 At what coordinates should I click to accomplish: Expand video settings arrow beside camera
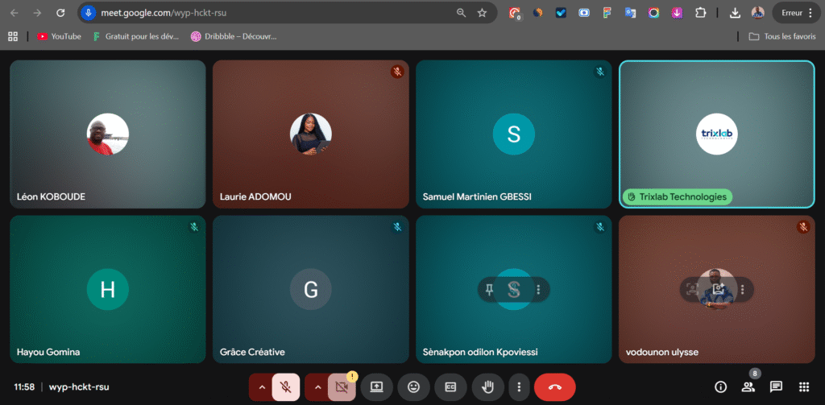317,386
